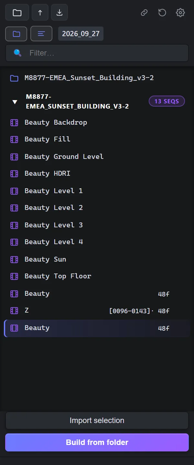Select Beauty Level 1 sequence
The image size is (194, 465).
tap(97, 191)
